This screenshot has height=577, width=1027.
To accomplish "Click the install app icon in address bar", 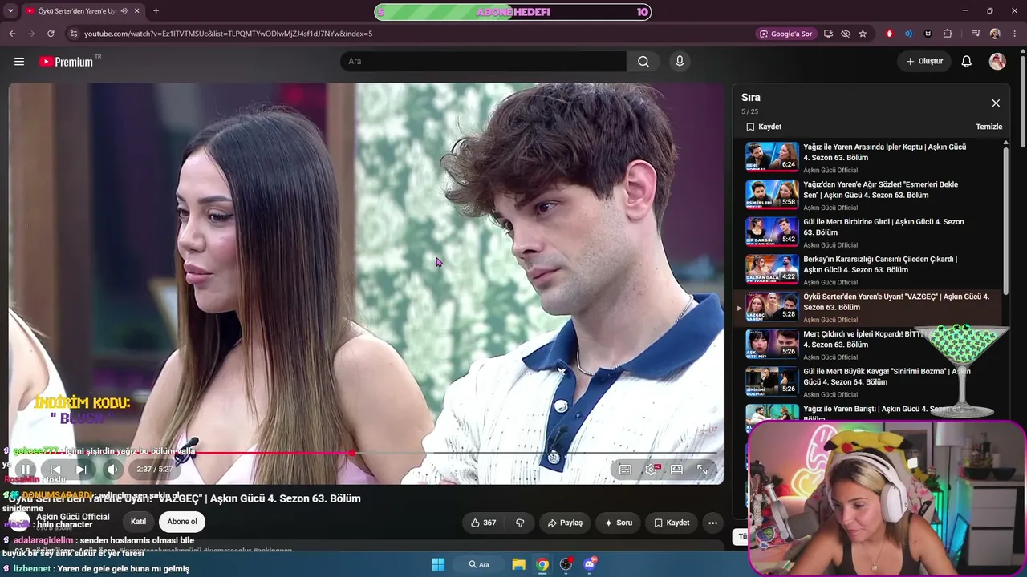I will pyautogui.click(x=829, y=34).
